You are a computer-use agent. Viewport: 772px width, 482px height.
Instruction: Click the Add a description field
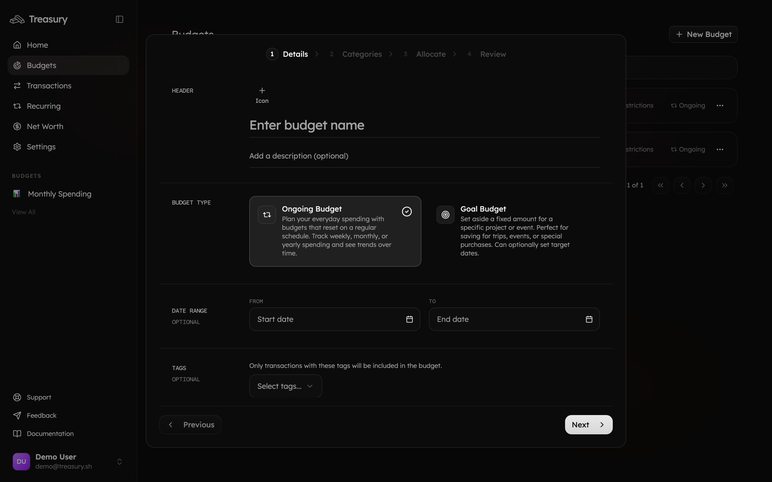click(424, 156)
